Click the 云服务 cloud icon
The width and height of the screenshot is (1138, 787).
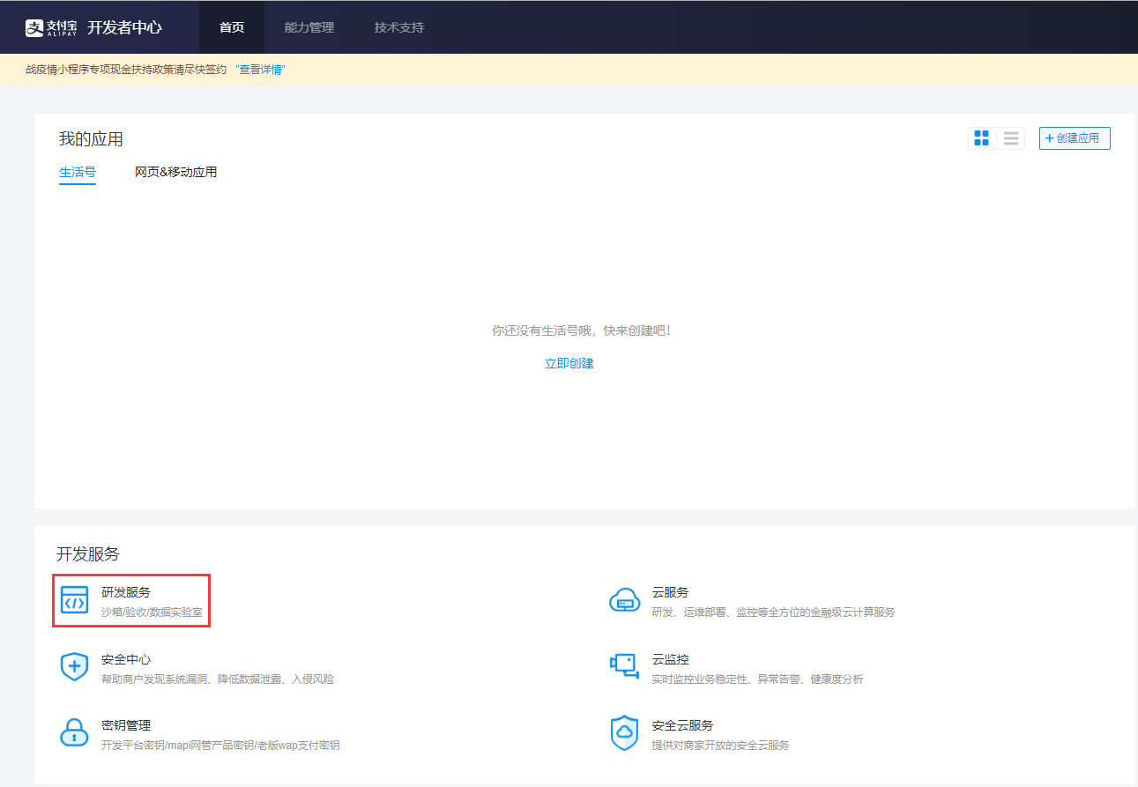point(625,599)
